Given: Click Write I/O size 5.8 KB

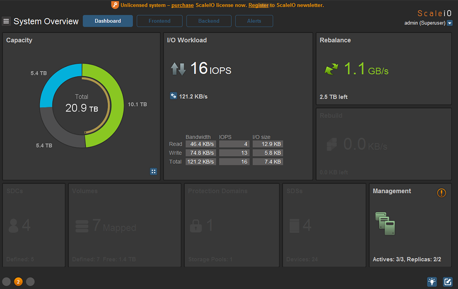Looking at the screenshot, I should tap(268, 153).
